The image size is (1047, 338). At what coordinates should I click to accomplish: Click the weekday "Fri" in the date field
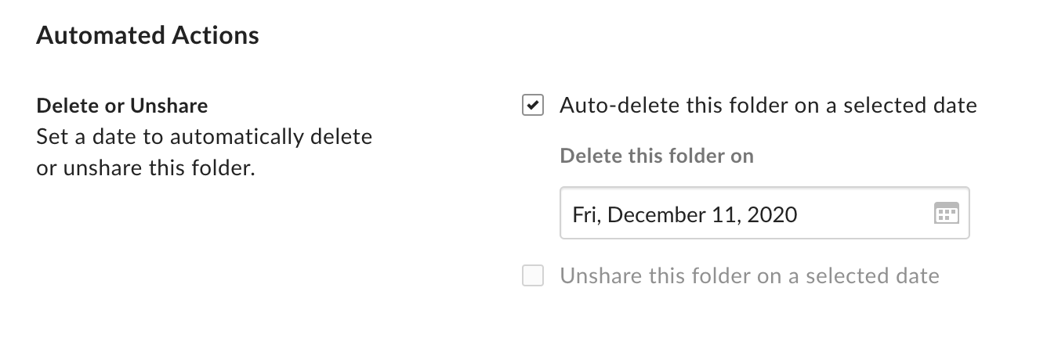point(585,214)
